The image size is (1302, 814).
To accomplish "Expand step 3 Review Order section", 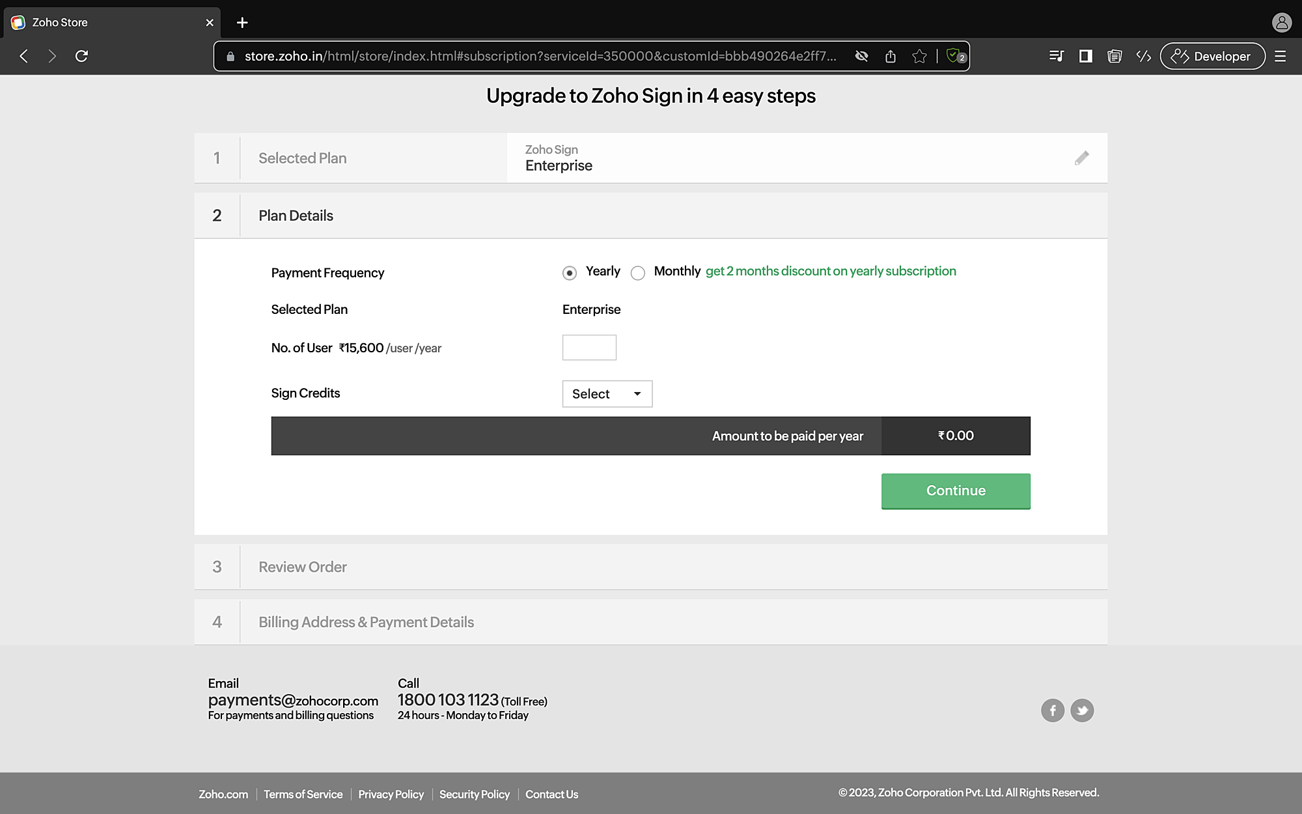I will pyautogui.click(x=651, y=567).
